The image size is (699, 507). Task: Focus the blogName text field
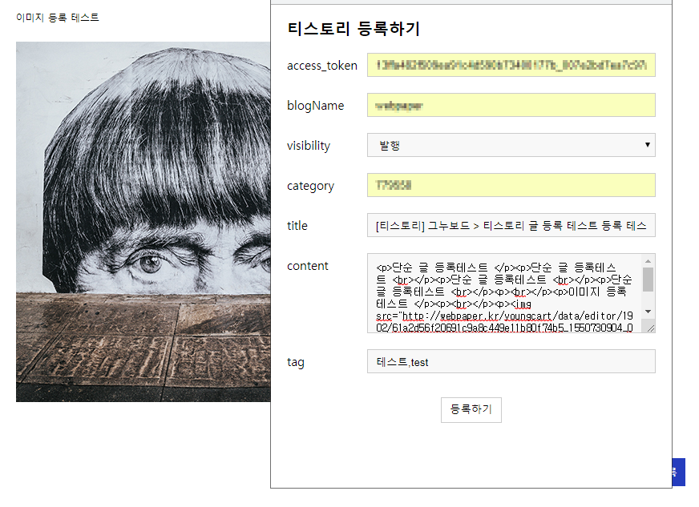pyautogui.click(x=511, y=105)
